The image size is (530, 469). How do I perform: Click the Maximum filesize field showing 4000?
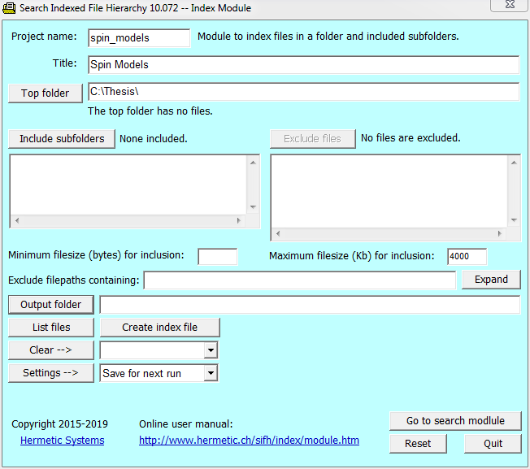click(467, 257)
